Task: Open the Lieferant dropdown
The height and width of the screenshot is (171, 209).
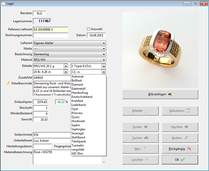Action: point(70,43)
